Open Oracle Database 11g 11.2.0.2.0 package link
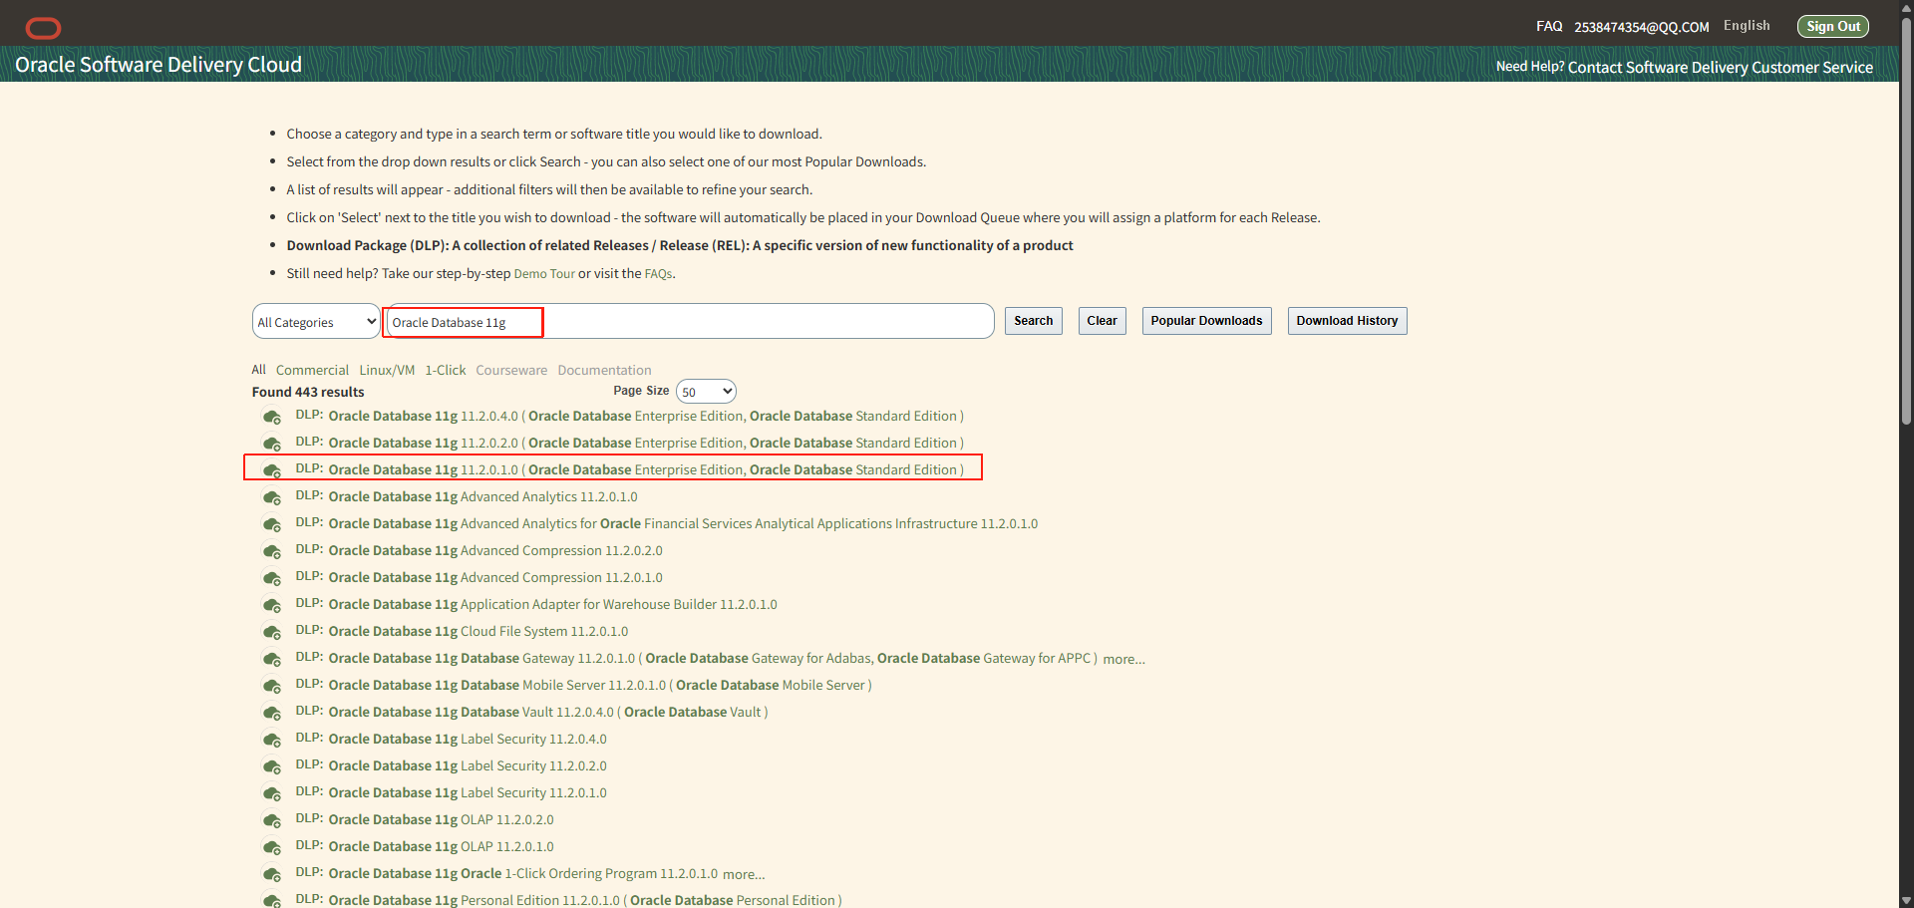Image resolution: width=1914 pixels, height=908 pixels. 646,444
